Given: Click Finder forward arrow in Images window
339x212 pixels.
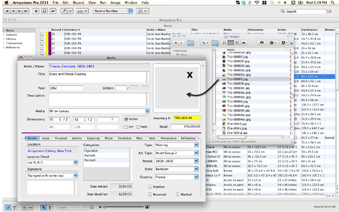Looking at the screenshot, I should click(182, 43).
